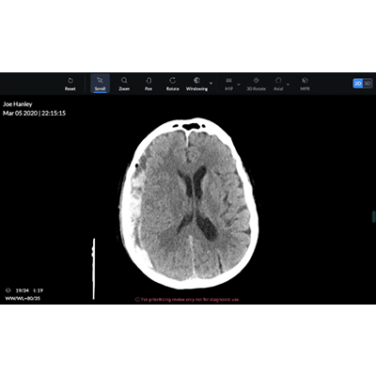The width and height of the screenshot is (376, 376).
Task: Click the slice scrollbar handle on right edge
Action: [373, 216]
